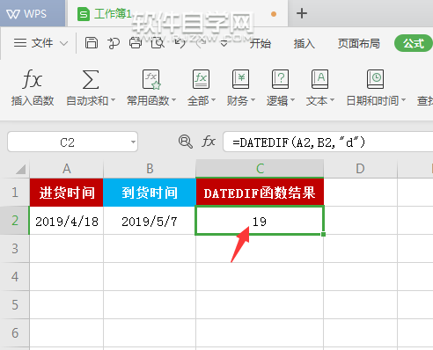Select column D header
Image resolution: width=433 pixels, height=350 pixels.
(360, 169)
